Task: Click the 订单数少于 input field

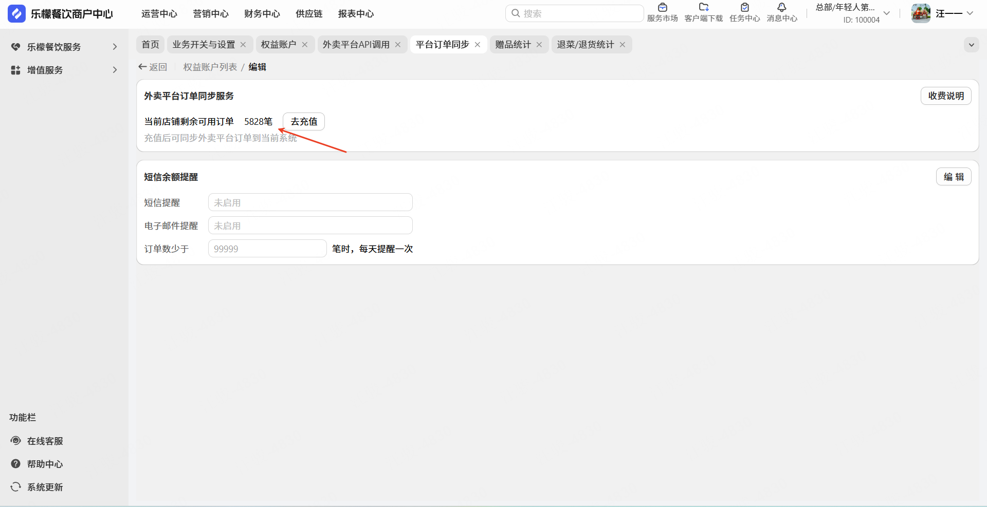Action: [x=267, y=249]
